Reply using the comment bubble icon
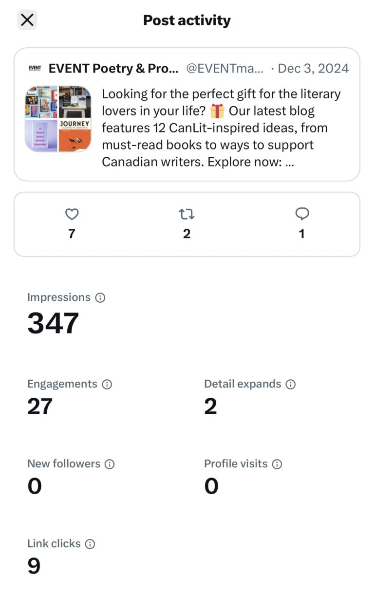This screenshot has width=374, height=609. [x=302, y=213]
